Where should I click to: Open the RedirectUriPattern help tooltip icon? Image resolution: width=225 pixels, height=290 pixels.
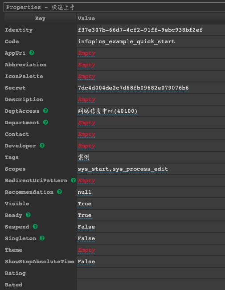tap(73, 180)
